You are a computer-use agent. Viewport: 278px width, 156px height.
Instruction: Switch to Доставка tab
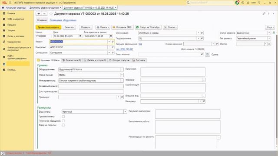tap(139, 60)
